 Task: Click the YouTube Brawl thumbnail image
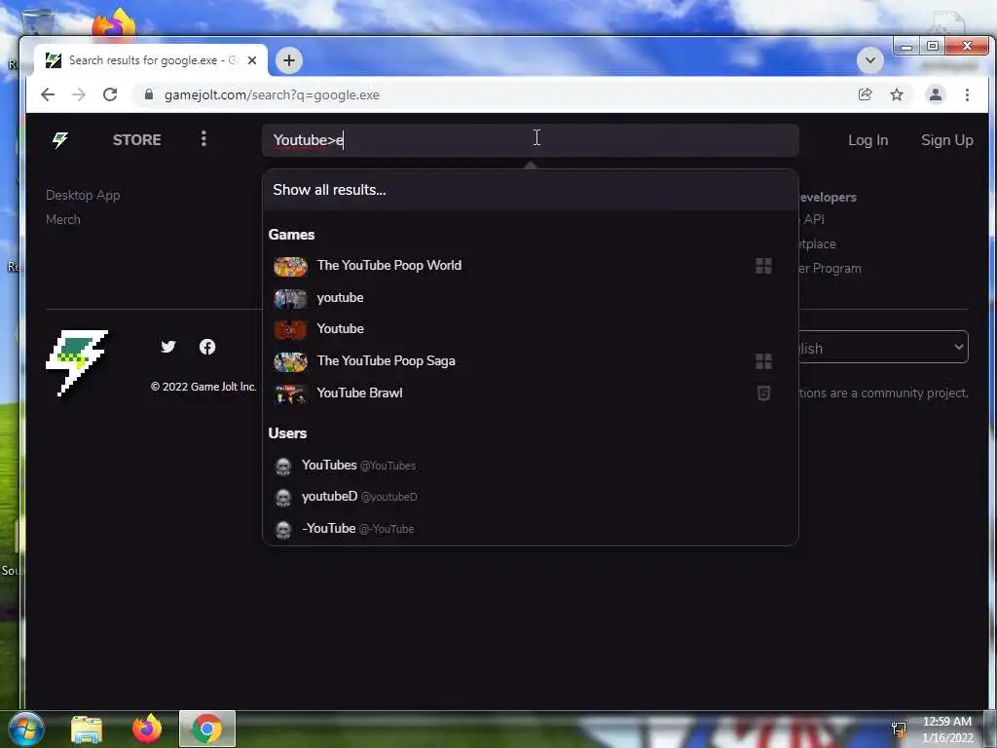coord(290,393)
